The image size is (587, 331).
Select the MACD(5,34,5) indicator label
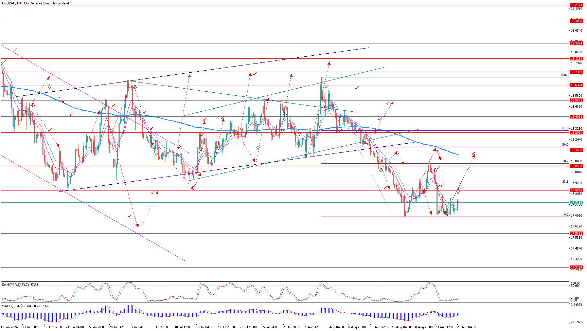coord(25,306)
